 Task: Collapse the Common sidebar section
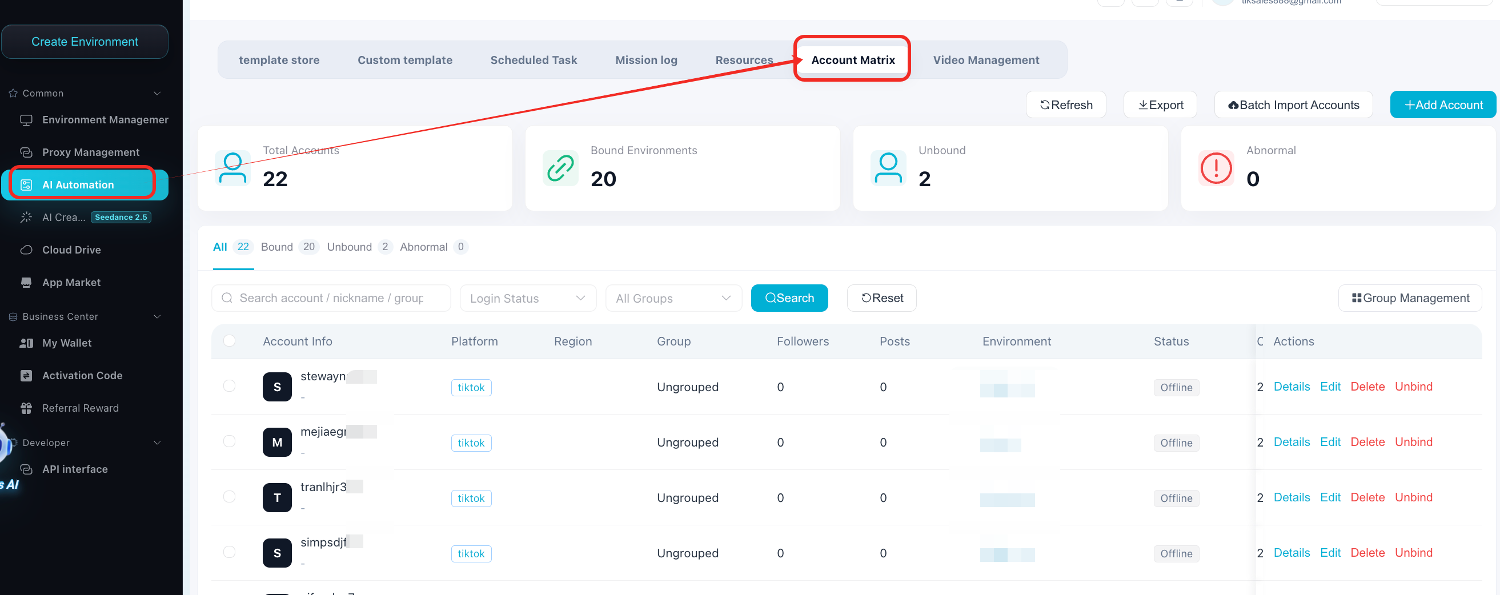click(x=157, y=94)
